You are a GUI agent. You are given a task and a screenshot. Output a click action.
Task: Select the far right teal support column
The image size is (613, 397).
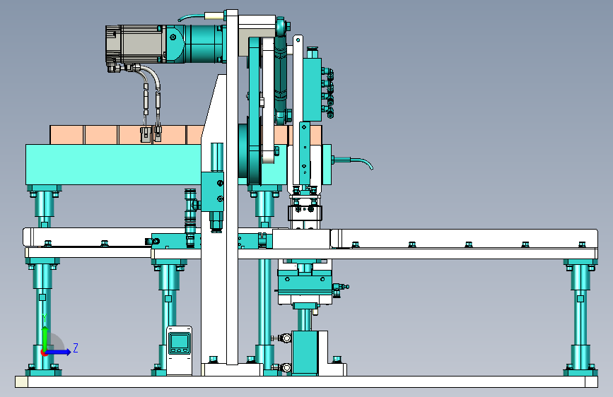[x=580, y=316]
